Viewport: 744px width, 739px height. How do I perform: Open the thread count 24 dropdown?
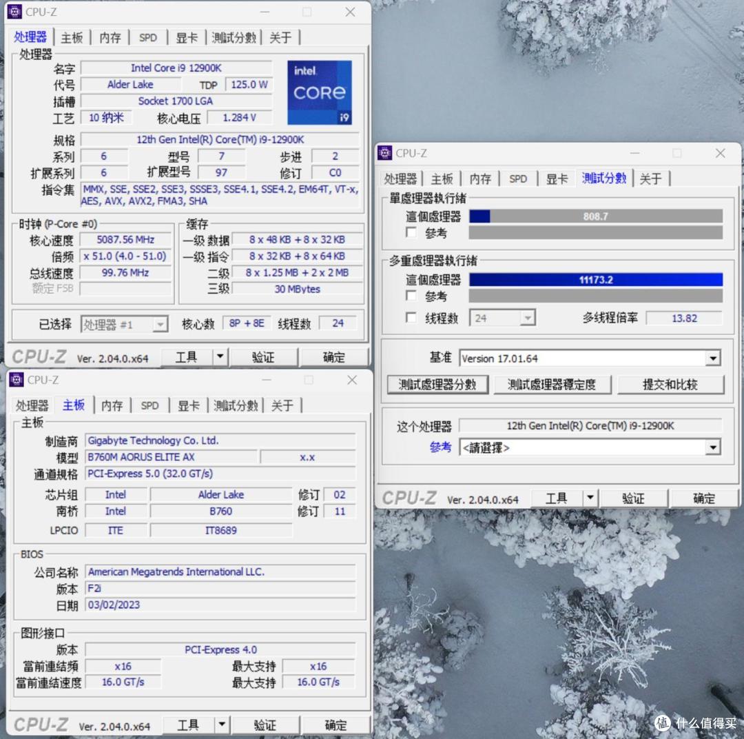pyautogui.click(x=527, y=318)
